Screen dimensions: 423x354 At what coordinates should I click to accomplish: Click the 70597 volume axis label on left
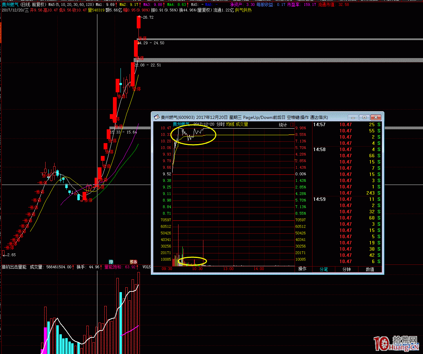point(166,220)
